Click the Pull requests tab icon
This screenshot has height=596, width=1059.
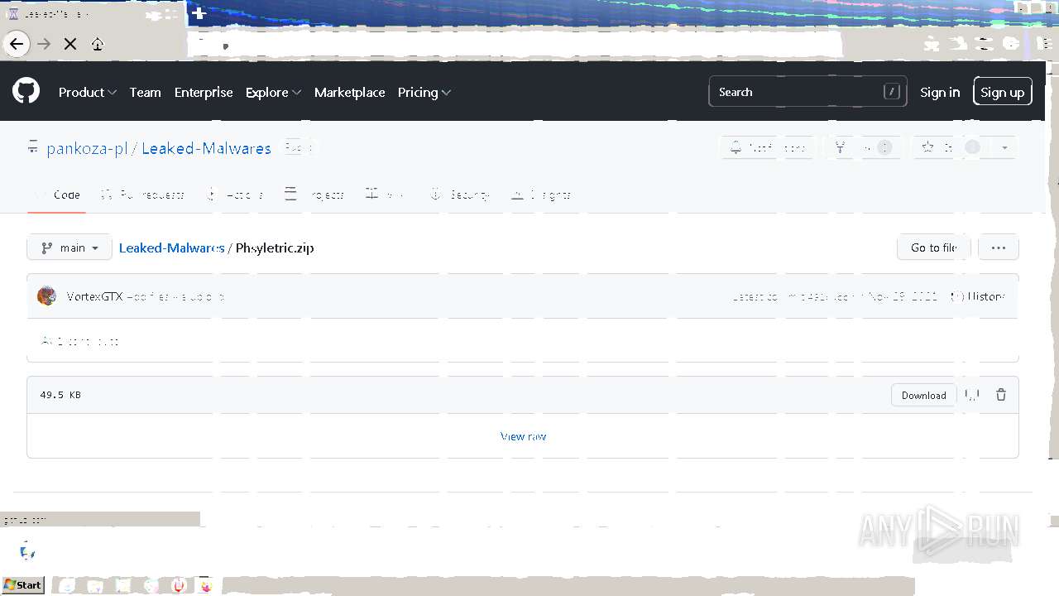tap(107, 195)
